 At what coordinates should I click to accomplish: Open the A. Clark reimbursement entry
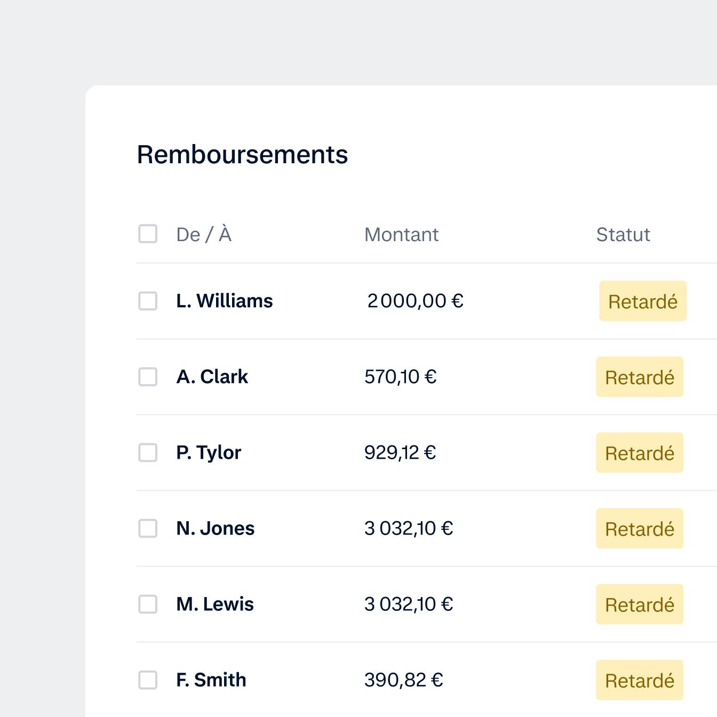[212, 377]
